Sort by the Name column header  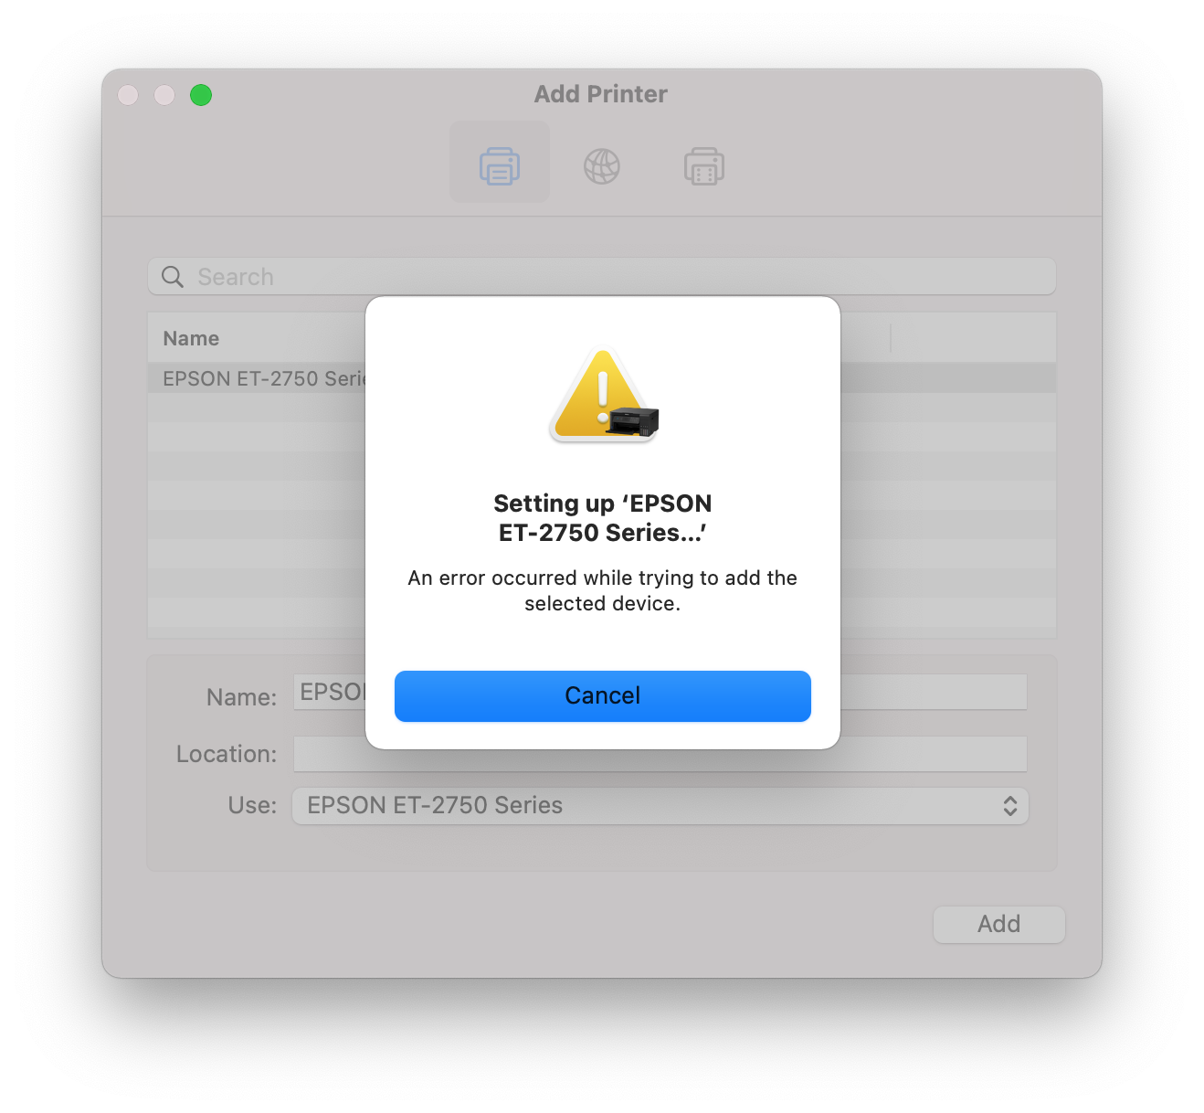point(191,339)
